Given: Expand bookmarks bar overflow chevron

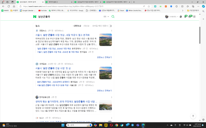Looking at the screenshot, I should pyautogui.click(x=182, y=10).
